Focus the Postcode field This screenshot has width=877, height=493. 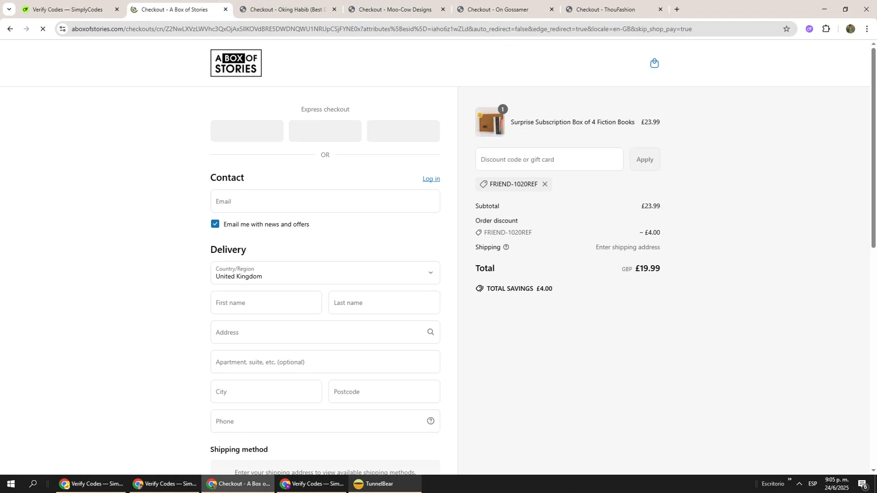click(x=384, y=392)
